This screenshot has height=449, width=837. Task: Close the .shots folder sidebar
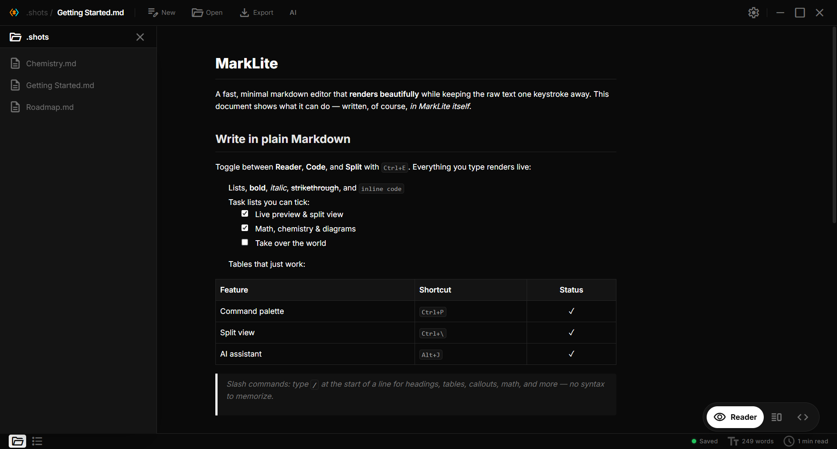140,37
